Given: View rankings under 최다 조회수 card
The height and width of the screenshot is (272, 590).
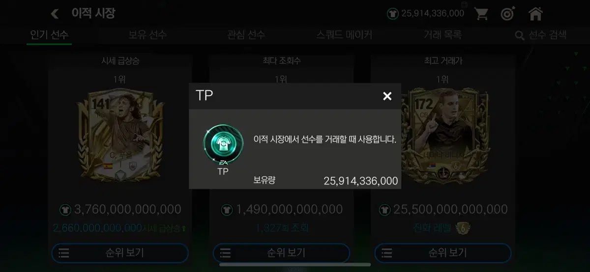Looking at the screenshot, I should click(x=281, y=253).
